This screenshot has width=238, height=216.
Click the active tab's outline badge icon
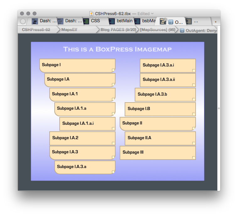tap(163, 21)
